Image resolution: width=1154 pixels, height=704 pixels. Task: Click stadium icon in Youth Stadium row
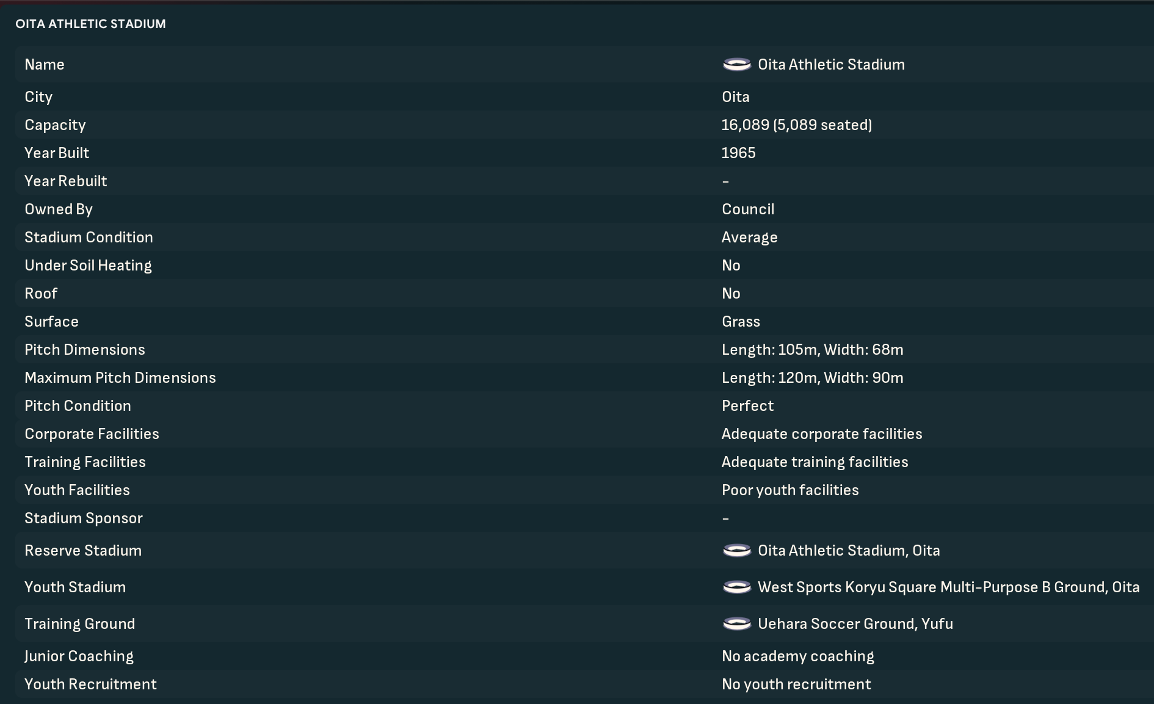click(737, 587)
